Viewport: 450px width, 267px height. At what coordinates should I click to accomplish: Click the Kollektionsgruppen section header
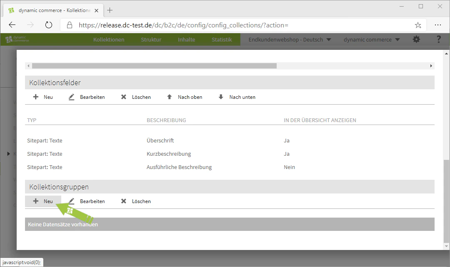[x=230, y=187]
